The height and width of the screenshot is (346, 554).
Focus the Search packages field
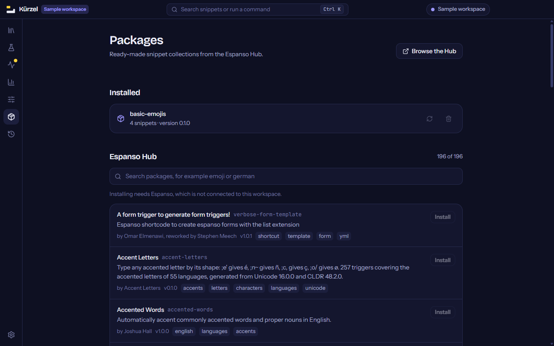pos(286,176)
